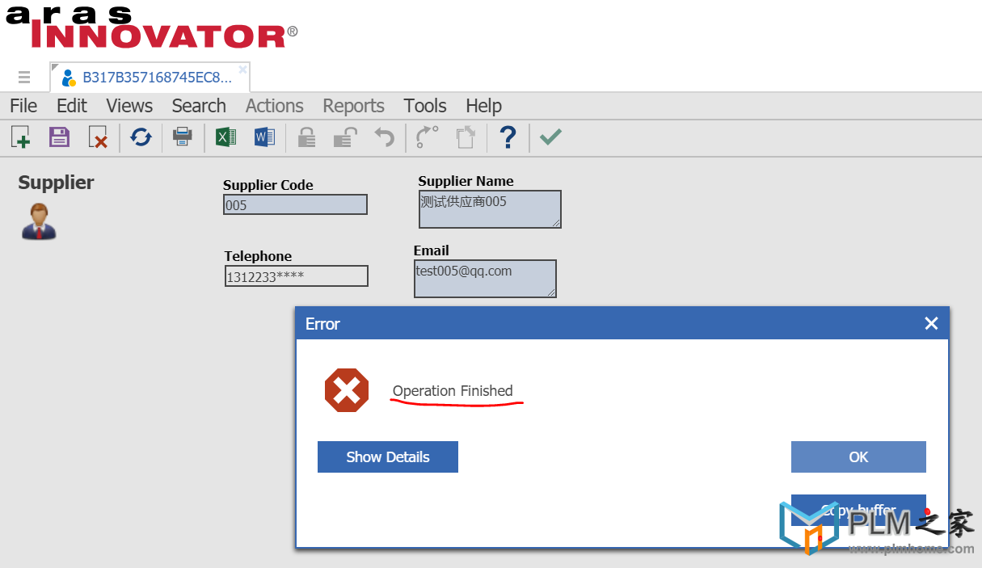Viewport: 982px width, 568px height.
Task: Open the Tools menu
Action: point(425,106)
